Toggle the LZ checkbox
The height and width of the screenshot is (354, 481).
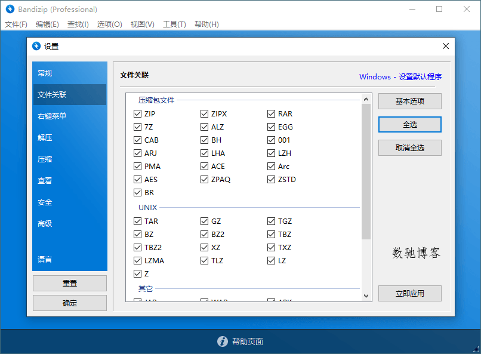click(271, 260)
